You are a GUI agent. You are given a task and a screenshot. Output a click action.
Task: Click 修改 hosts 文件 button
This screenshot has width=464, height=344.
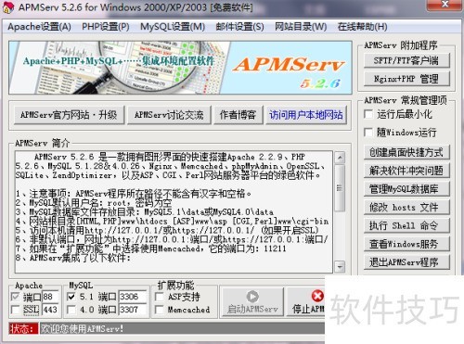point(406,207)
